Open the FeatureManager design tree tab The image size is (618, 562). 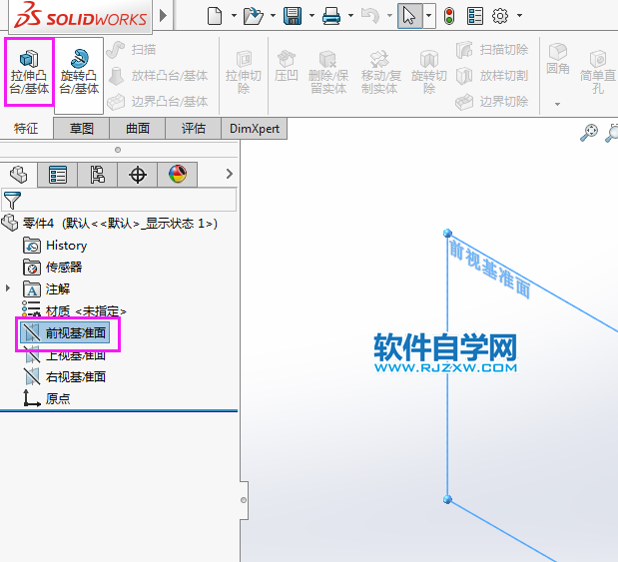tap(19, 175)
